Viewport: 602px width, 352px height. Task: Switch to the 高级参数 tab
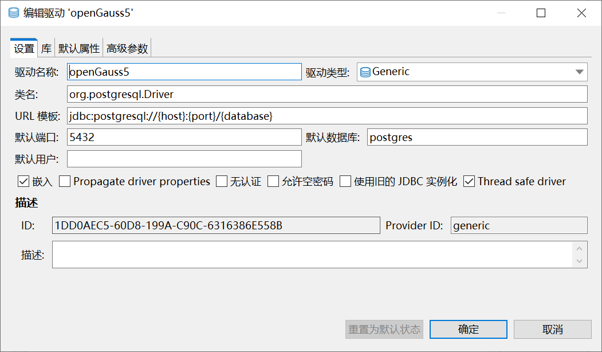[x=127, y=48]
